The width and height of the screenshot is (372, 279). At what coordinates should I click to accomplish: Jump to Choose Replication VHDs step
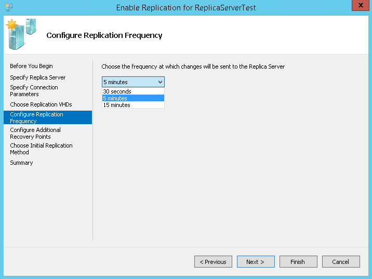click(x=41, y=104)
